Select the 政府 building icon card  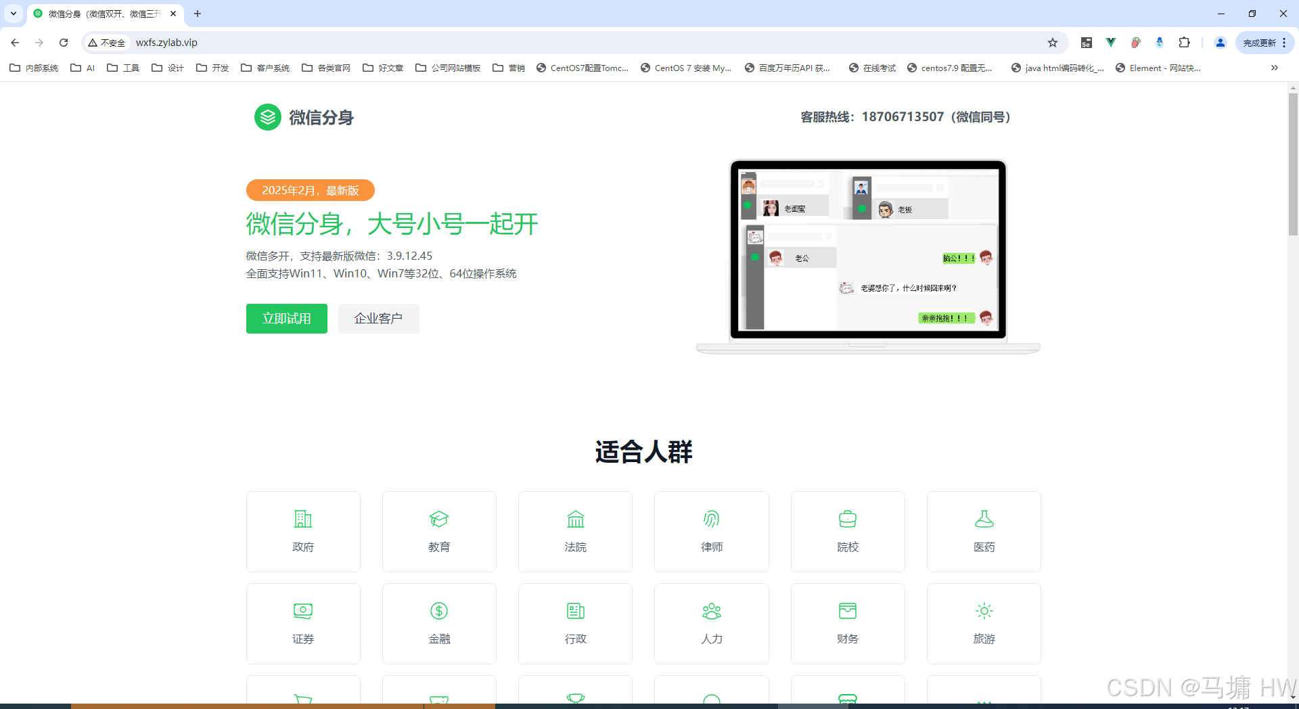tap(303, 531)
